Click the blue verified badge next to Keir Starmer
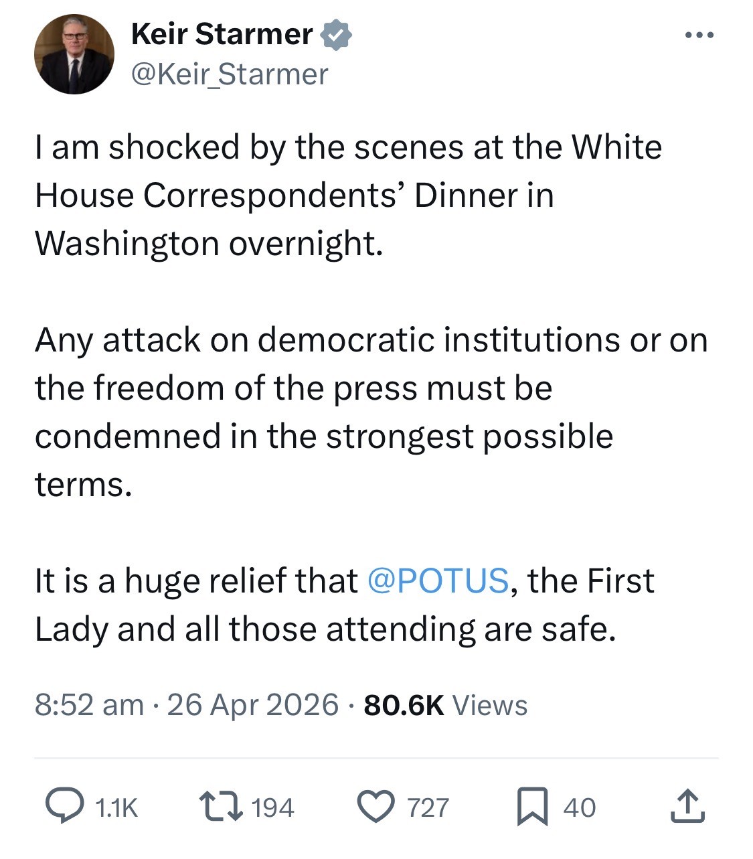The image size is (753, 859). [337, 35]
